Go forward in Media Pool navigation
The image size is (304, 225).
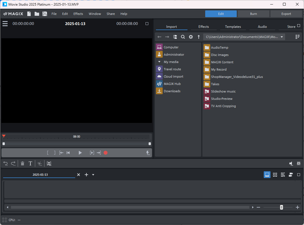(167, 37)
